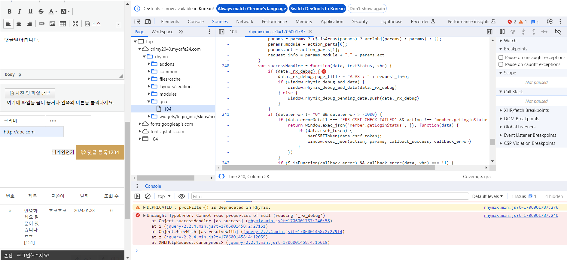Screen dimensions: 567x260
Task: Close the rhymix.min.js file tab
Action: 310,31
